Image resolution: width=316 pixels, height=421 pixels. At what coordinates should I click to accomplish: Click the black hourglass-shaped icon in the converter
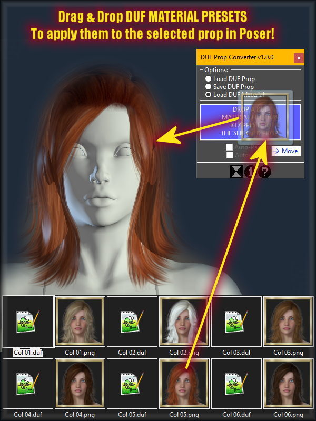[236, 172]
